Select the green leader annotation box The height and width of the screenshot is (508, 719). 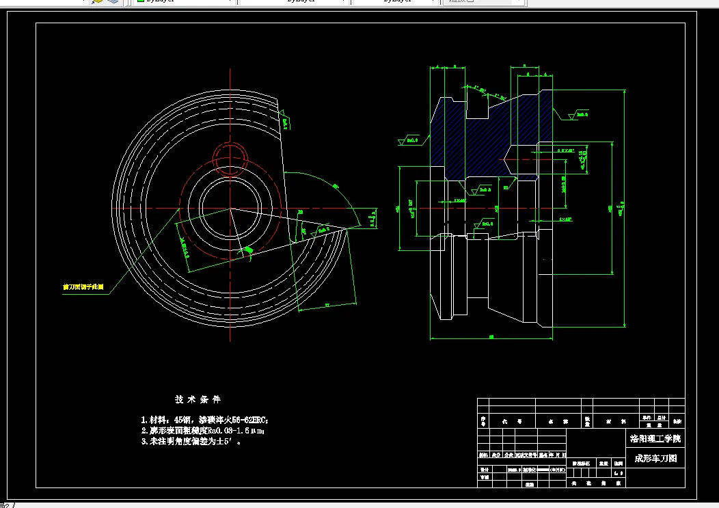[82, 289]
